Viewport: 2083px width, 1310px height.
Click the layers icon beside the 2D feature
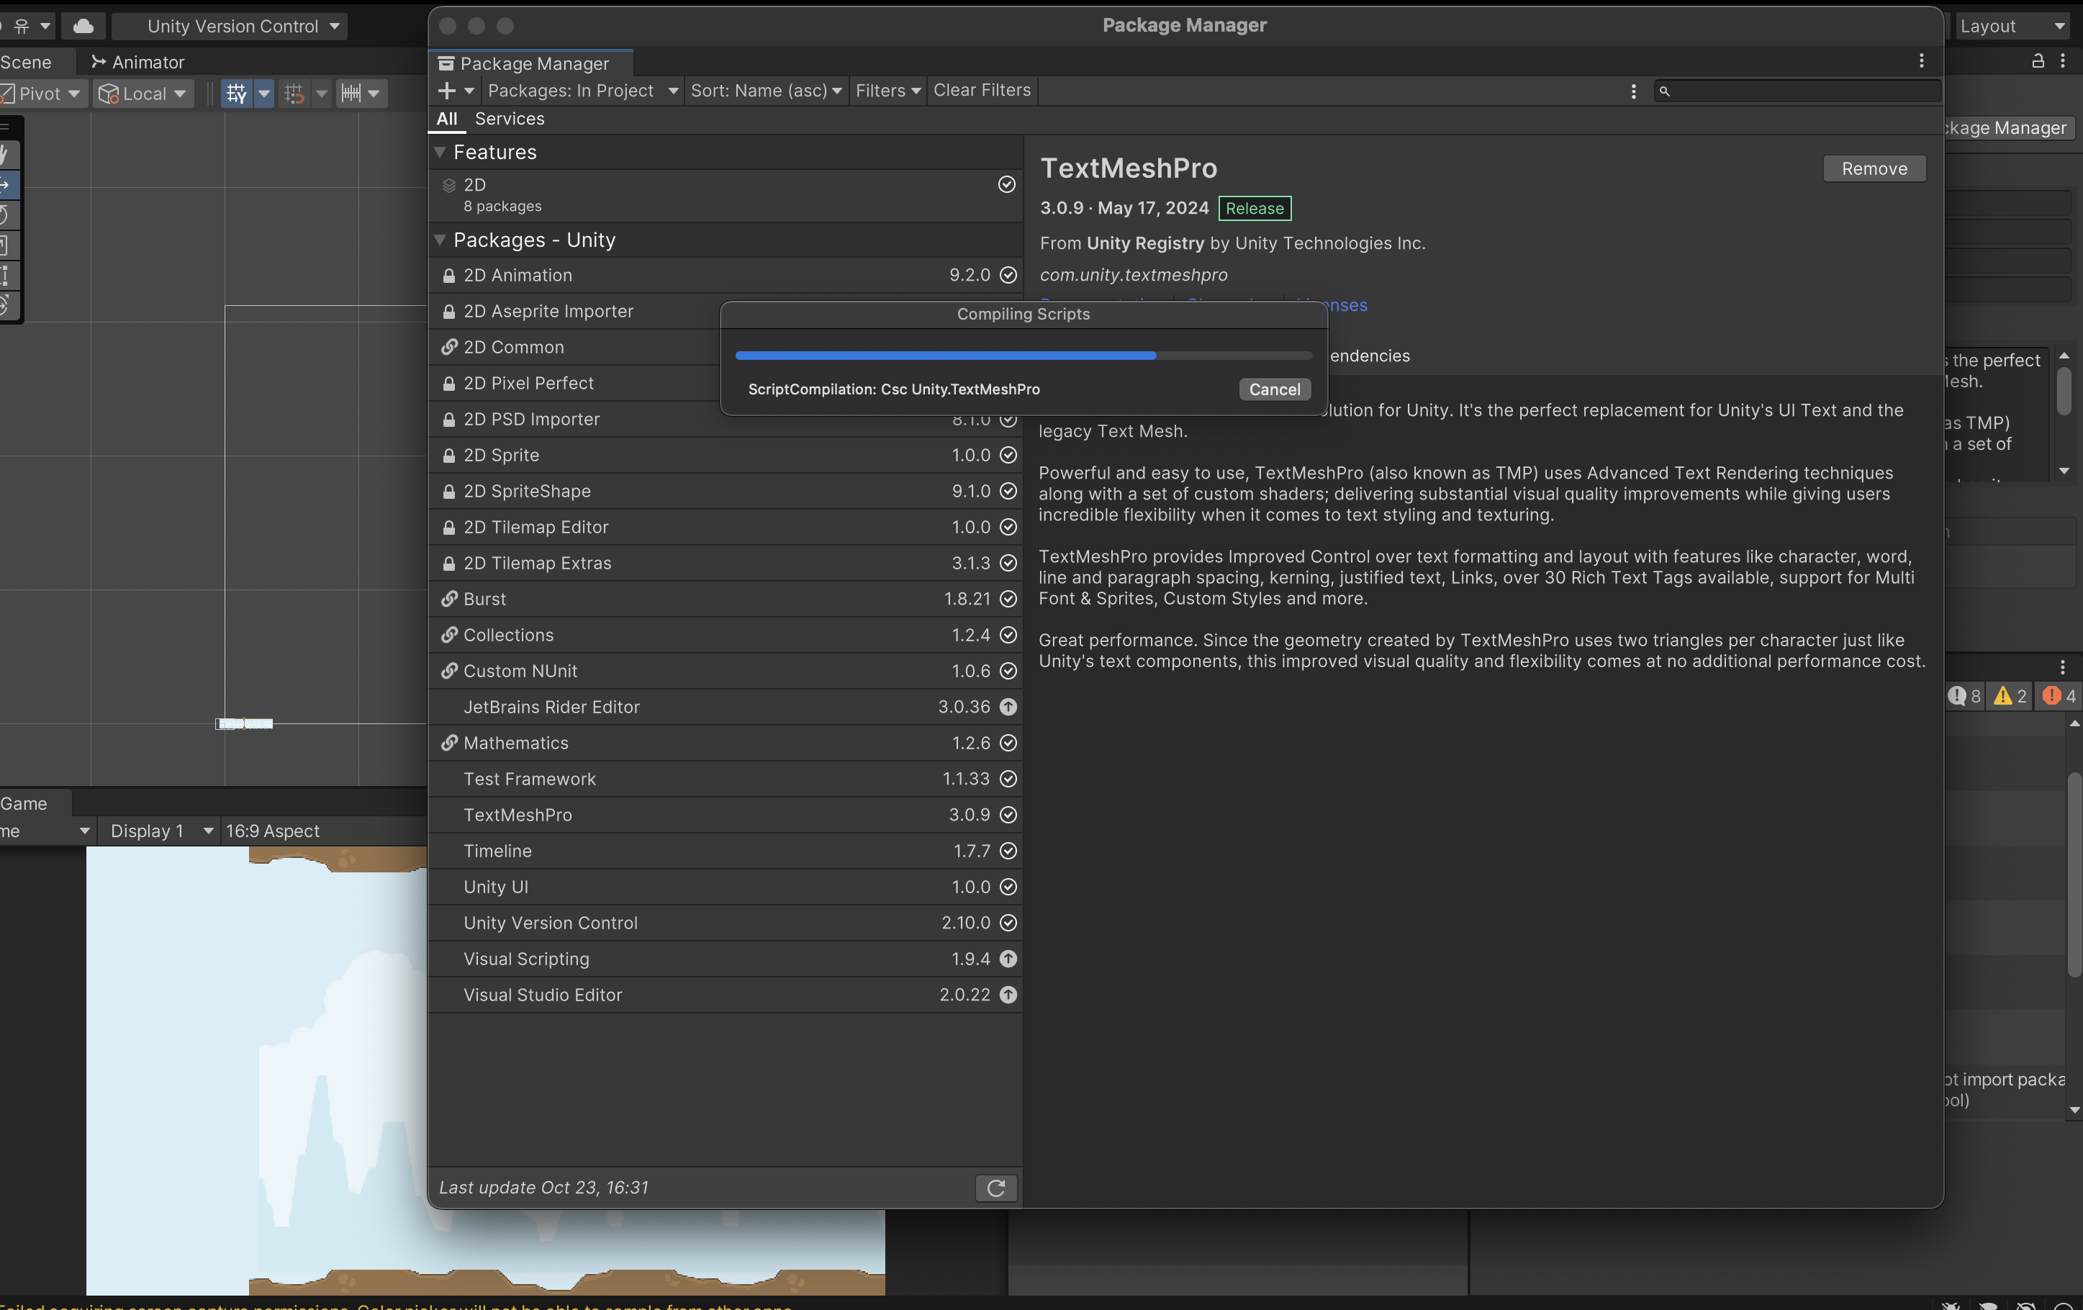[x=449, y=185]
